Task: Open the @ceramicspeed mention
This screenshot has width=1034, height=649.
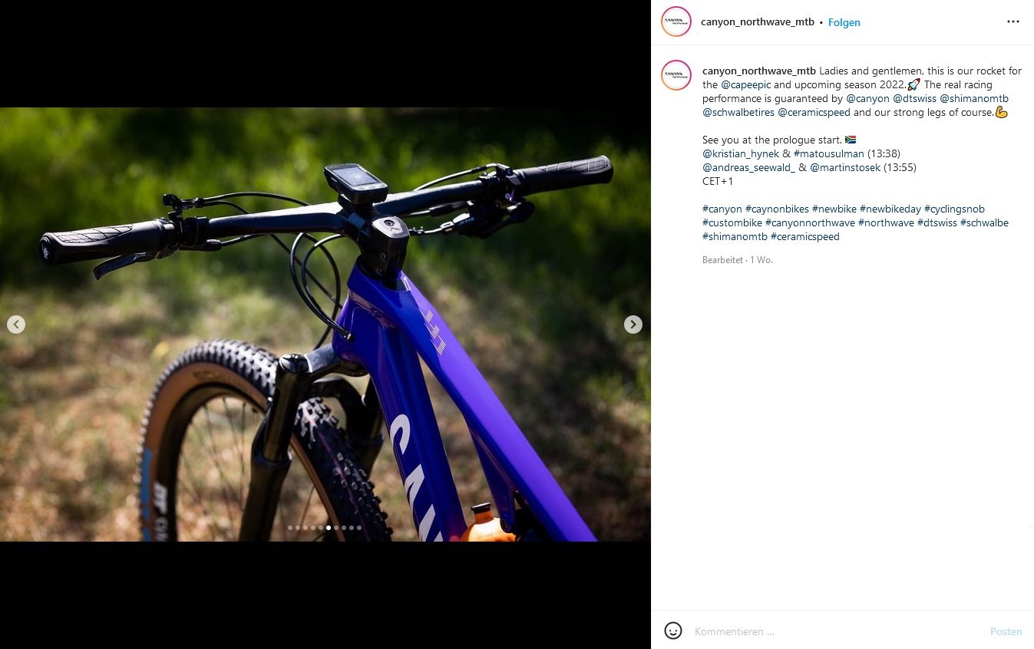Action: (814, 113)
